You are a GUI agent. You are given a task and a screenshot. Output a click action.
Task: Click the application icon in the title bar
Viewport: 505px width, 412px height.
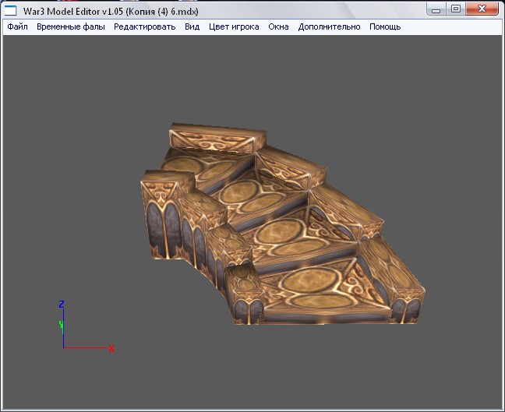(x=10, y=11)
